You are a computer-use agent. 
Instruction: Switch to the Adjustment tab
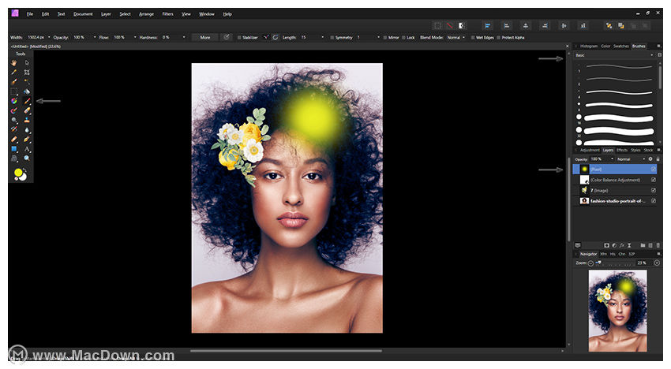[x=590, y=150]
